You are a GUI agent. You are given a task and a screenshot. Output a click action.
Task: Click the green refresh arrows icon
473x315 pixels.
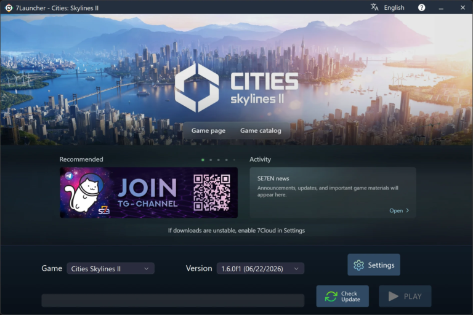(x=331, y=297)
